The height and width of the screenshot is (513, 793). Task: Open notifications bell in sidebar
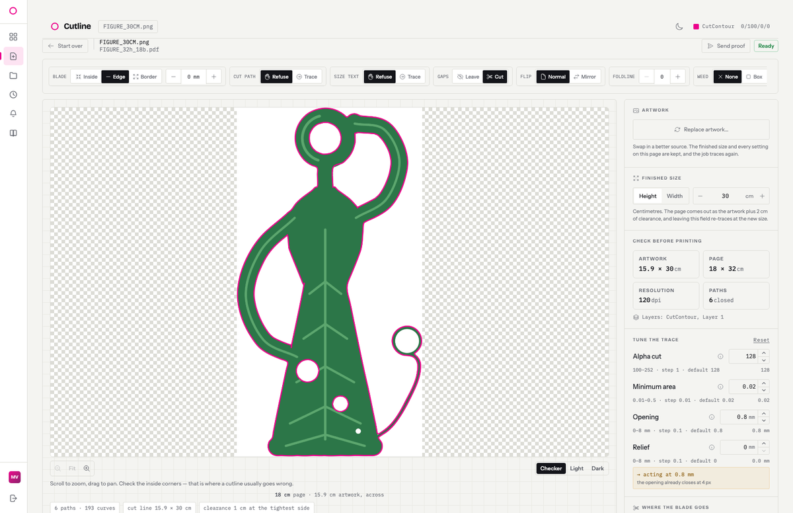[13, 114]
